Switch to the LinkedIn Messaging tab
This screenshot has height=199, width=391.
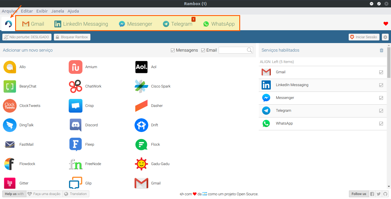[81, 24]
